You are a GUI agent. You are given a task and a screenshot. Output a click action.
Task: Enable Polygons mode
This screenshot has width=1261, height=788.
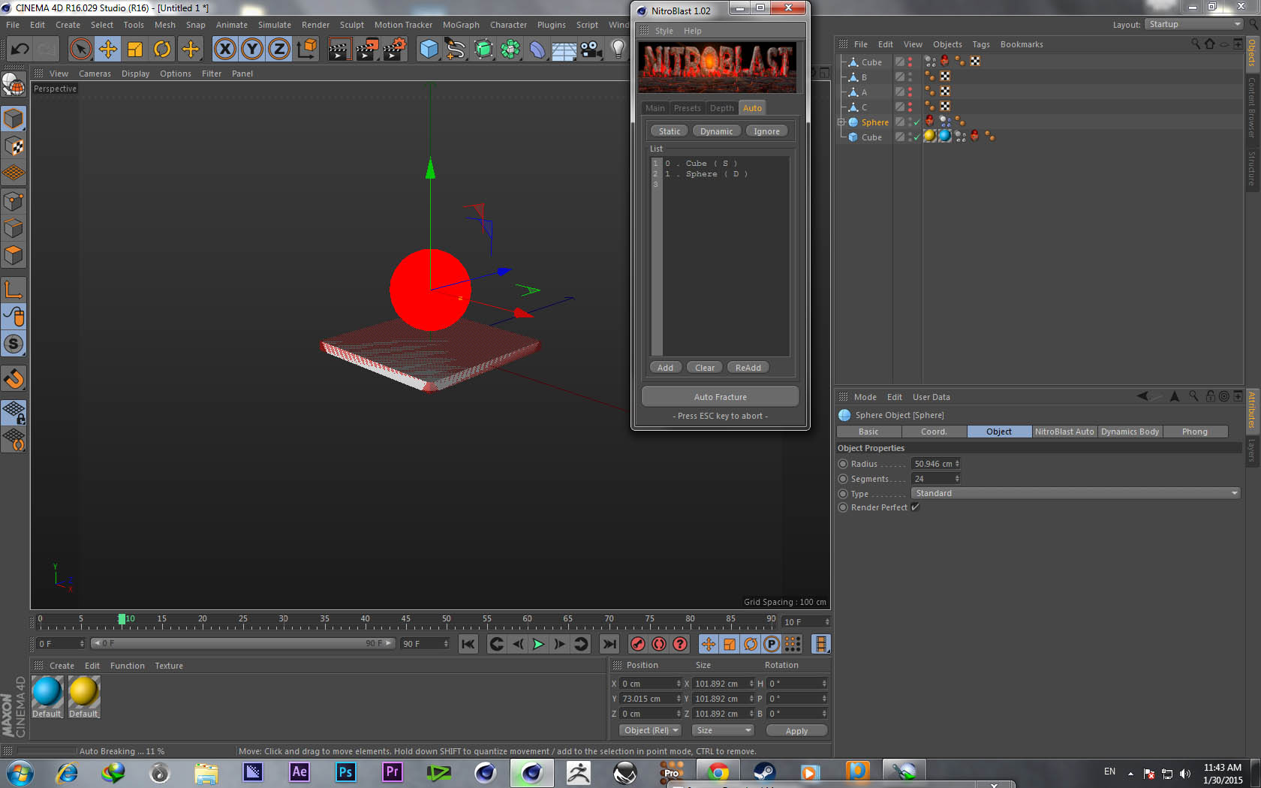(x=14, y=256)
